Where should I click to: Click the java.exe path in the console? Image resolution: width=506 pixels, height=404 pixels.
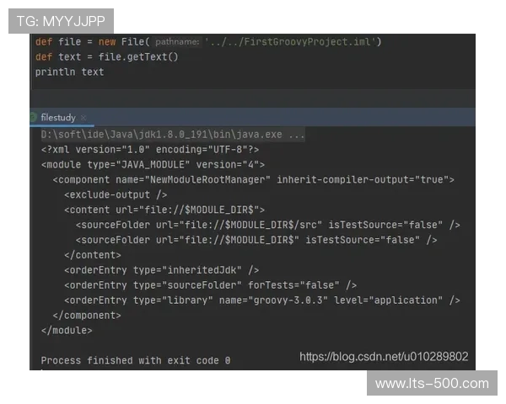(x=160, y=135)
